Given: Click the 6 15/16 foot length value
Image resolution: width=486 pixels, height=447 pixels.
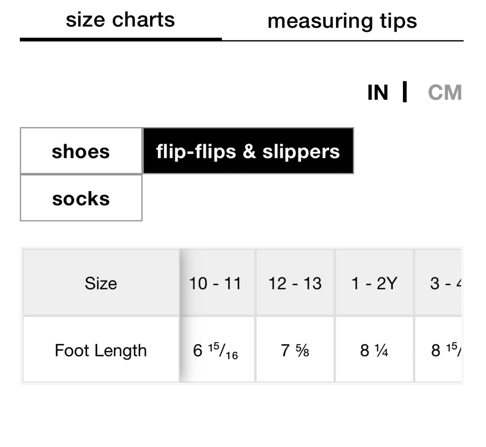Looking at the screenshot, I should pos(215,350).
